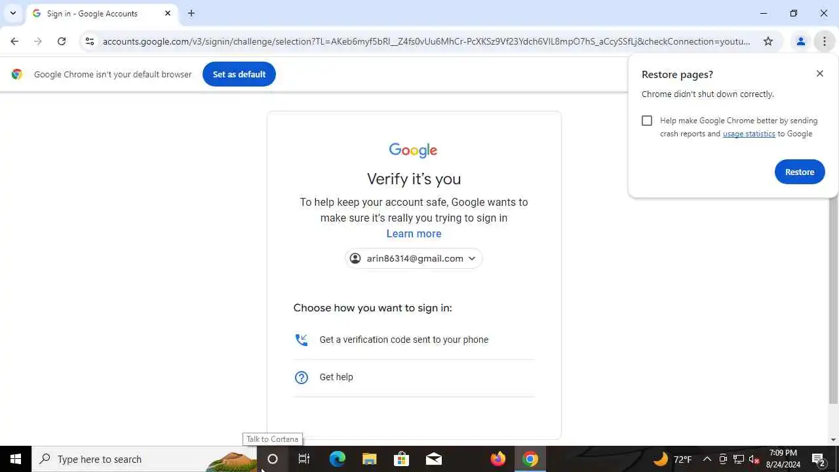Open the tab search dropdown arrow
This screenshot has height=472, width=839.
12,13
